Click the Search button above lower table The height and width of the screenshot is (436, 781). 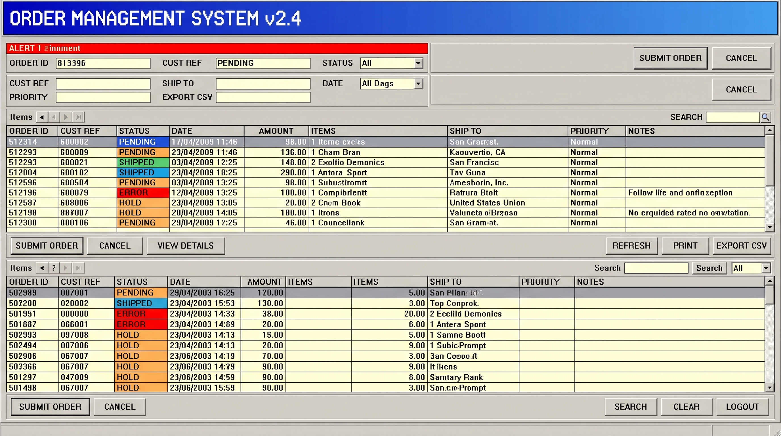pyautogui.click(x=709, y=268)
